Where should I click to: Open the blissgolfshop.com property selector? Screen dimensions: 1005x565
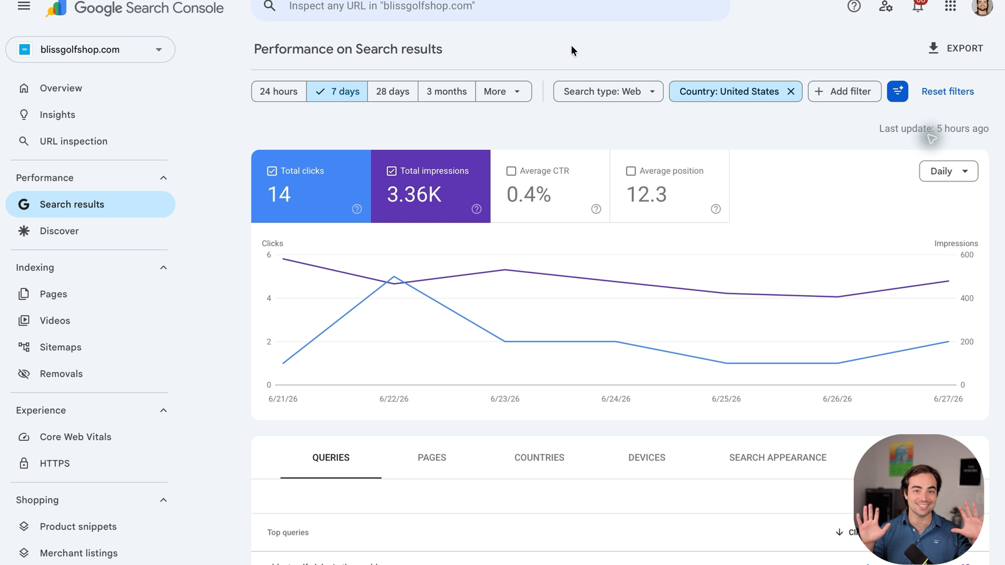point(90,50)
